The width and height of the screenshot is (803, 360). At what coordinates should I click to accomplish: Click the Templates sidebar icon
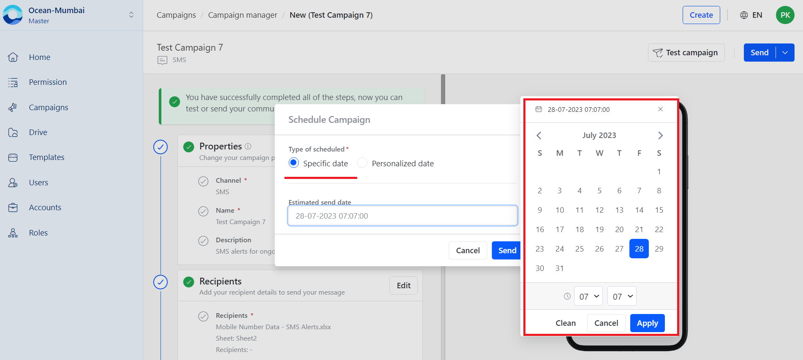pos(13,157)
